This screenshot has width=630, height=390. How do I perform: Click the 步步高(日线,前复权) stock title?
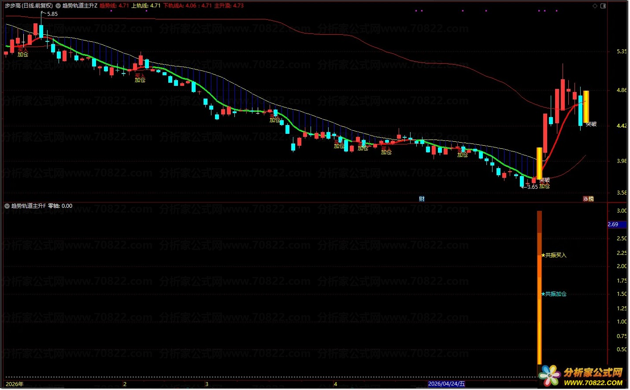29,6
